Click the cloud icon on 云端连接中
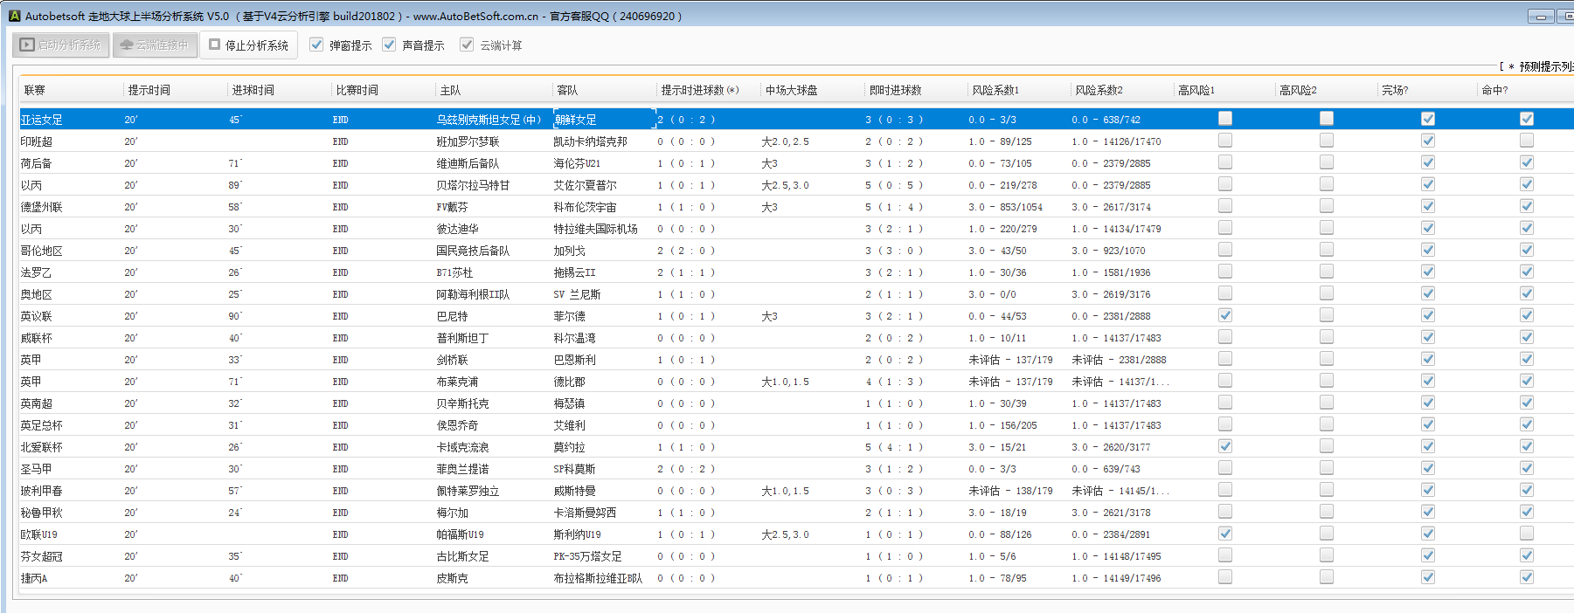 (127, 45)
